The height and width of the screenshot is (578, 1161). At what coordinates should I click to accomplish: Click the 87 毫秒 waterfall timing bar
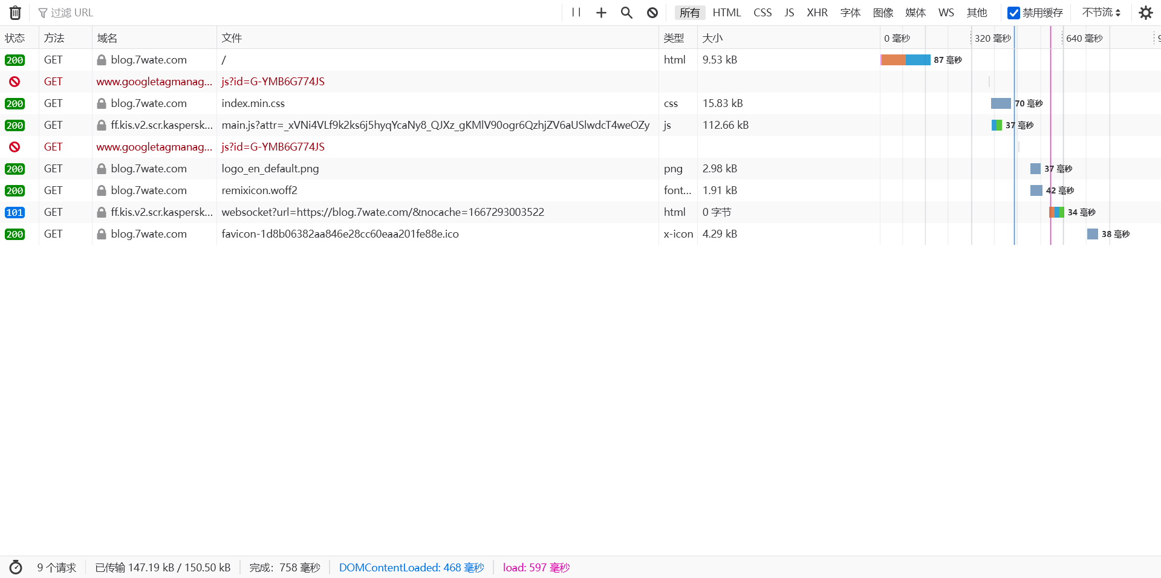(x=905, y=60)
